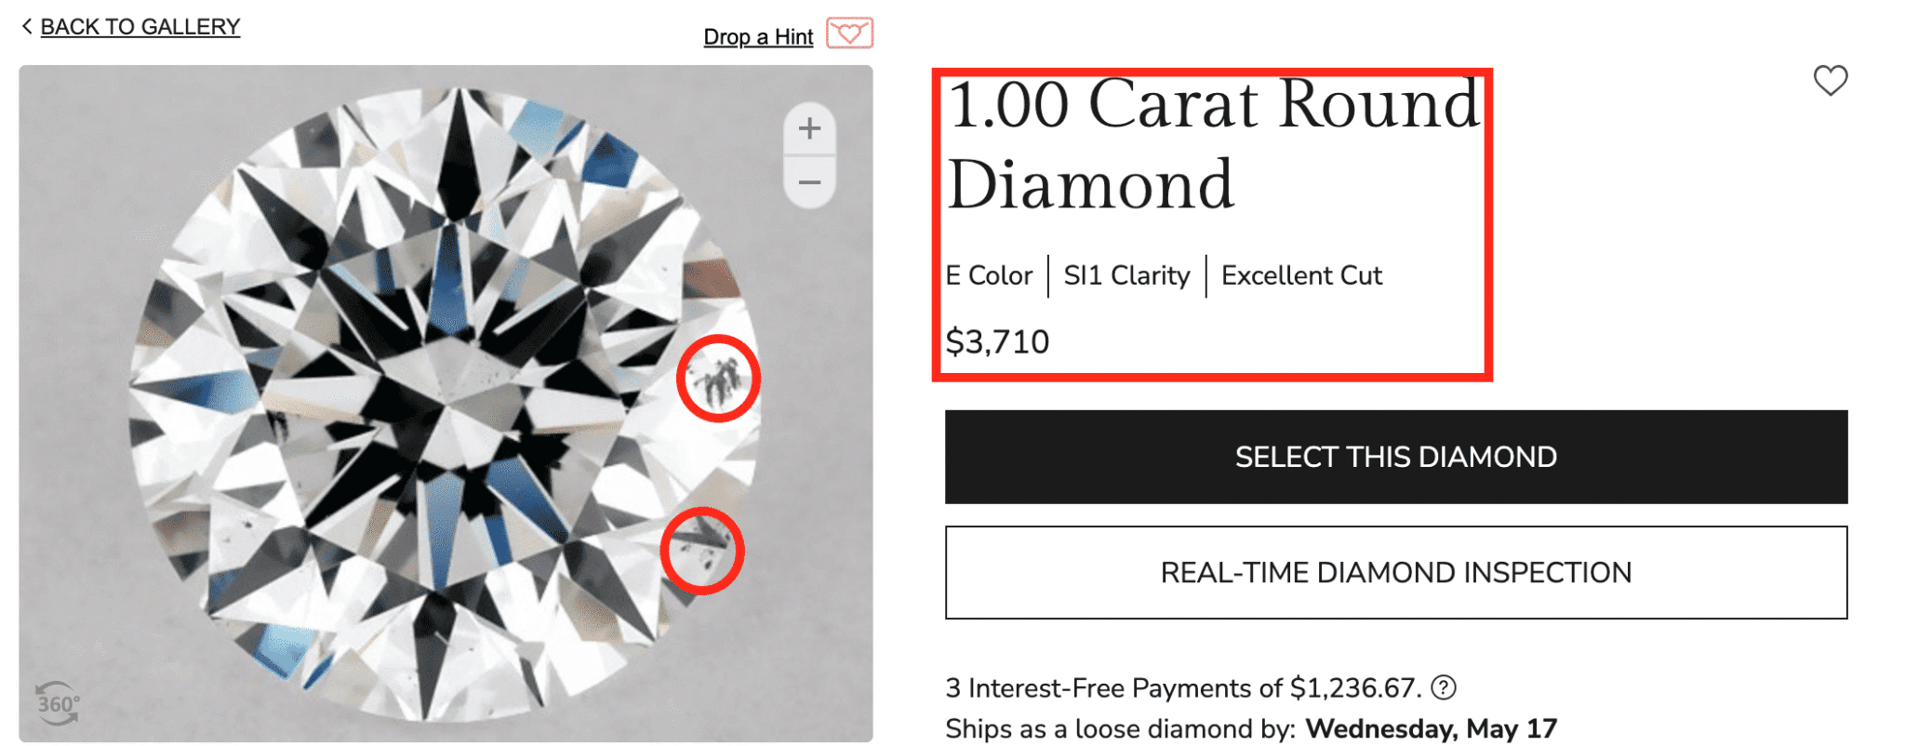Inspect the lower red-circled inclusion

tap(702, 551)
